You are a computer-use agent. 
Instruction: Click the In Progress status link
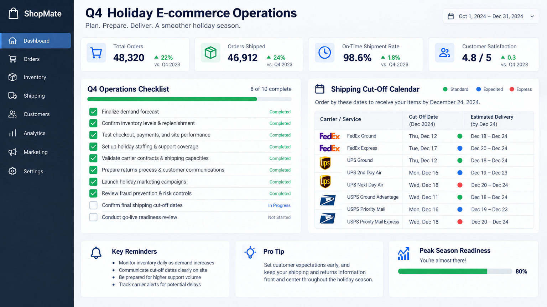279,205
